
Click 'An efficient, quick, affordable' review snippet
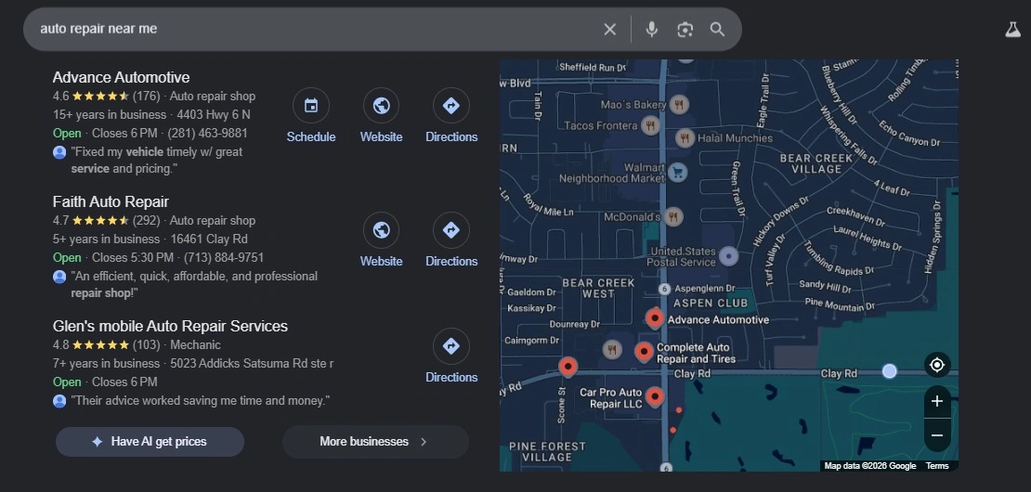tap(194, 284)
